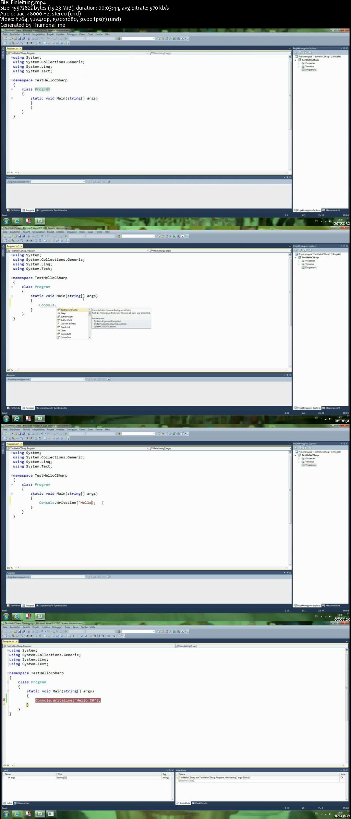Choose CancelKeyPress event in IntelliSense list
The image size is (351, 819).
[72, 324]
